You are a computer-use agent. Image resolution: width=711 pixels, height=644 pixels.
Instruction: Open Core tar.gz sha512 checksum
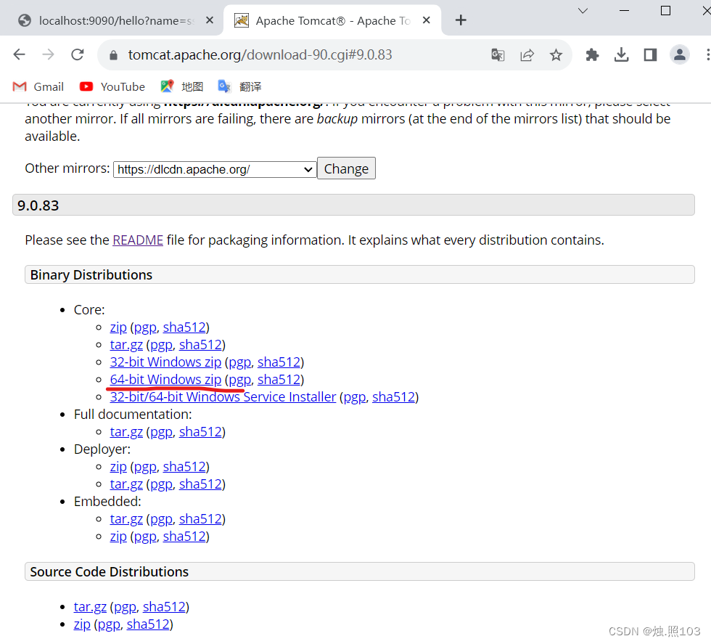click(x=200, y=345)
